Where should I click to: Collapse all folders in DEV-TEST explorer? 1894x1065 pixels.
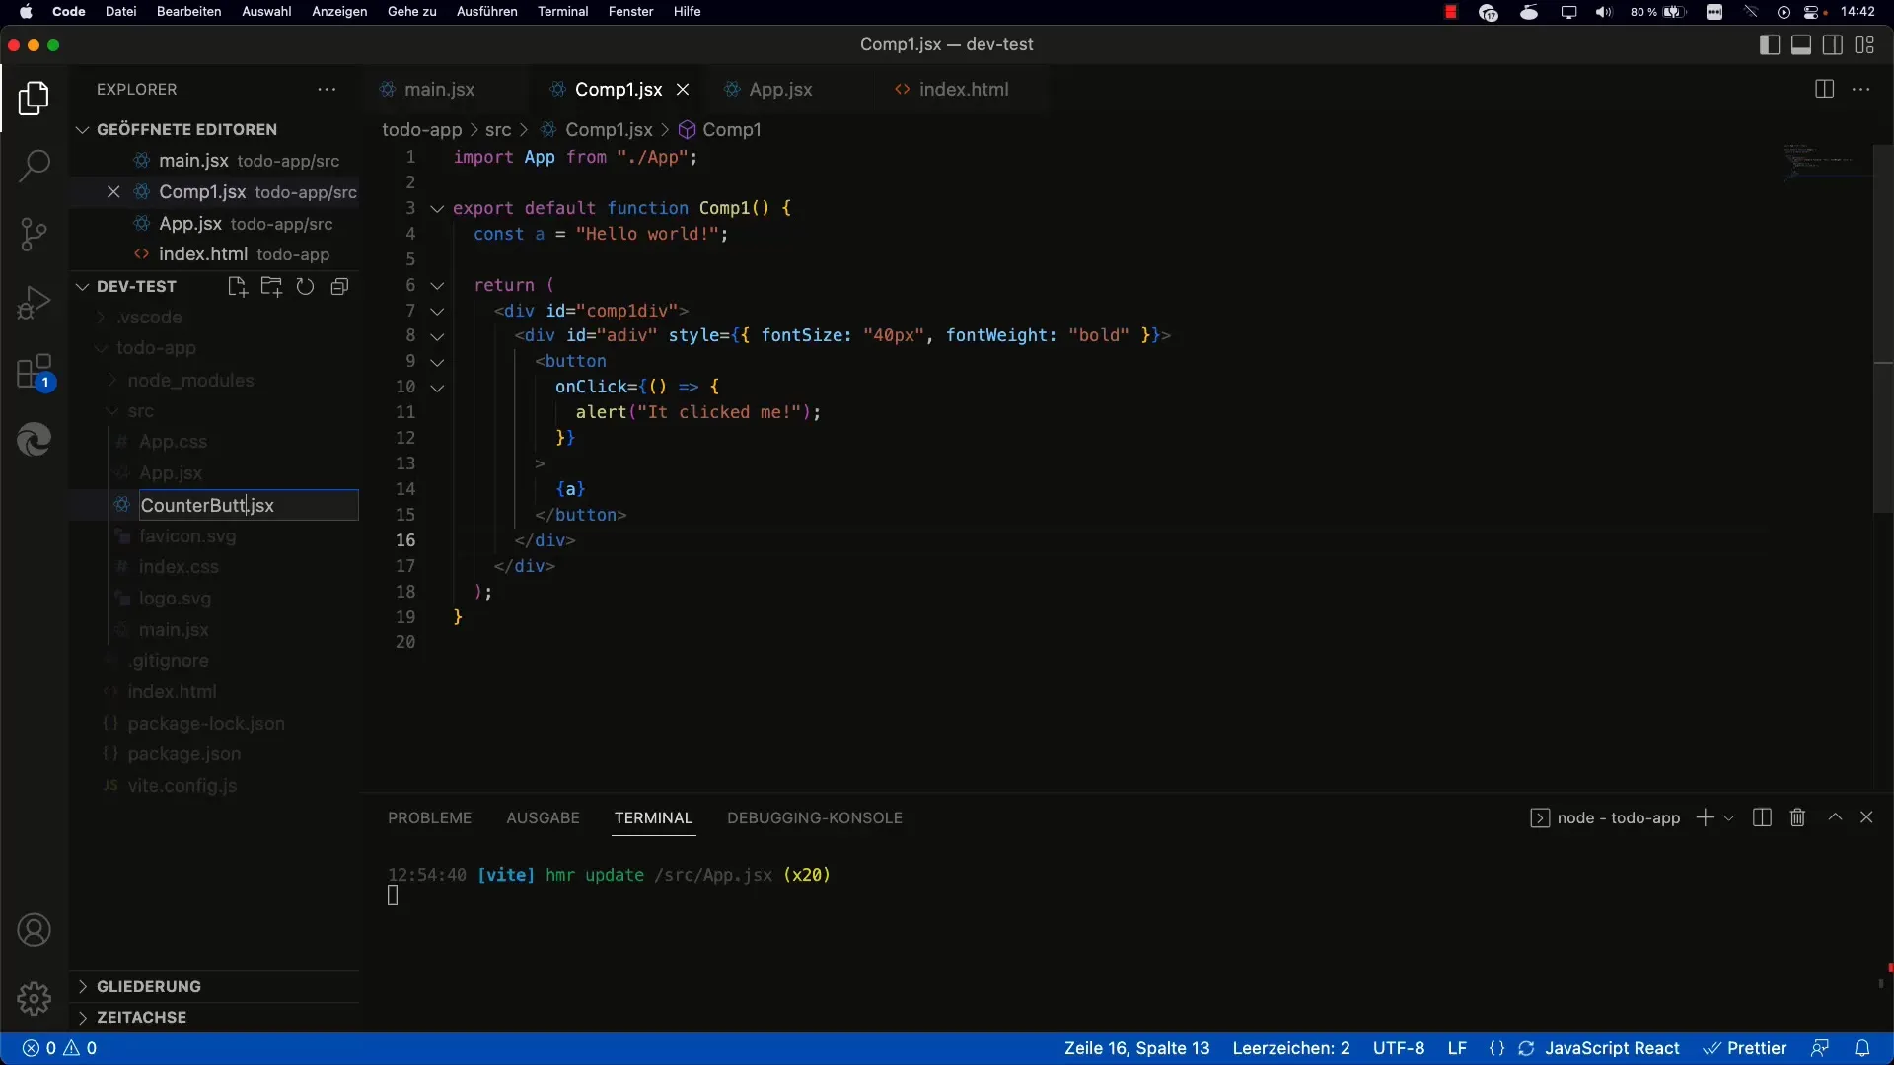tap(339, 287)
